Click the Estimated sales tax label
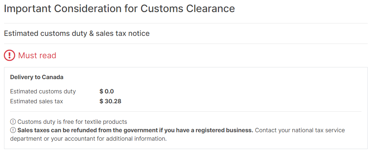The width and height of the screenshot is (371, 152). click(36, 101)
